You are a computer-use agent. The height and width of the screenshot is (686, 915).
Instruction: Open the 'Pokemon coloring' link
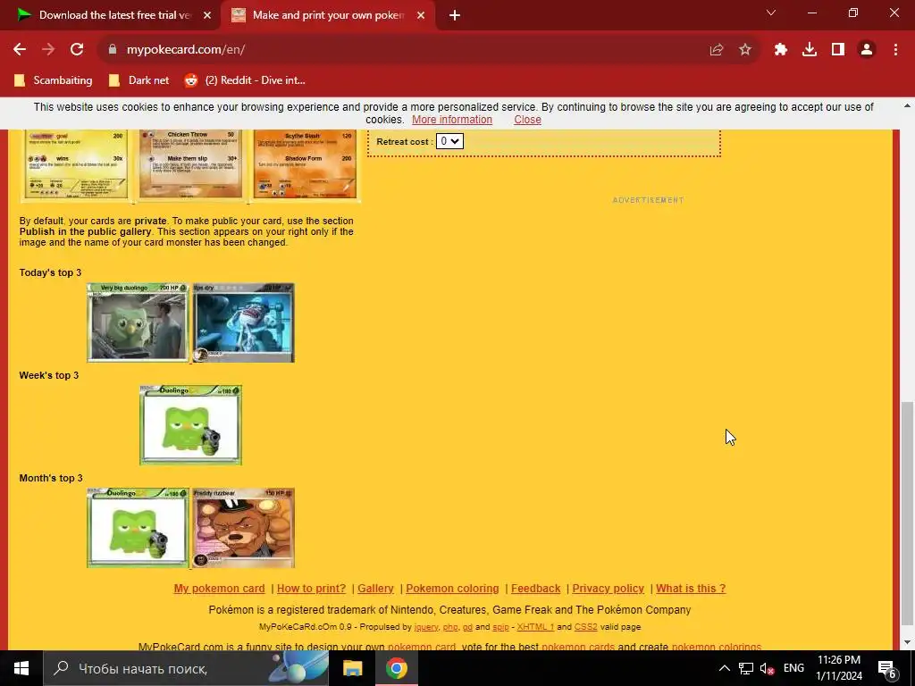click(x=452, y=589)
